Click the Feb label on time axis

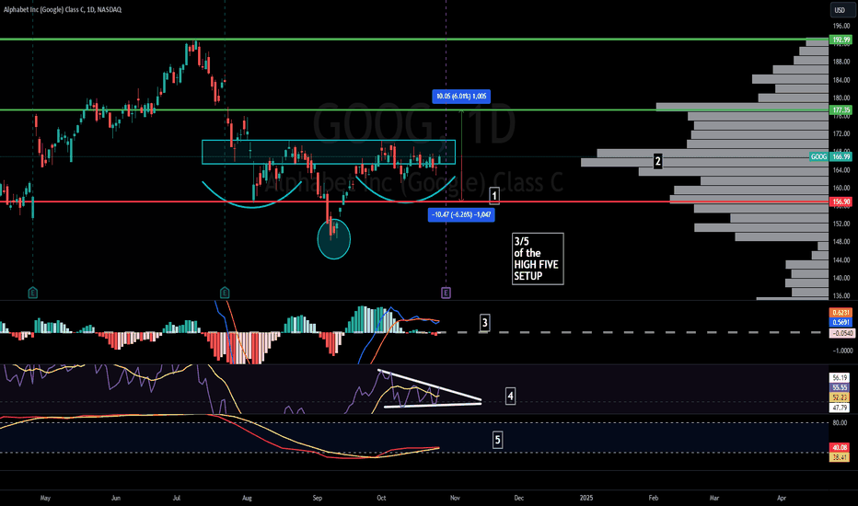(x=654, y=498)
